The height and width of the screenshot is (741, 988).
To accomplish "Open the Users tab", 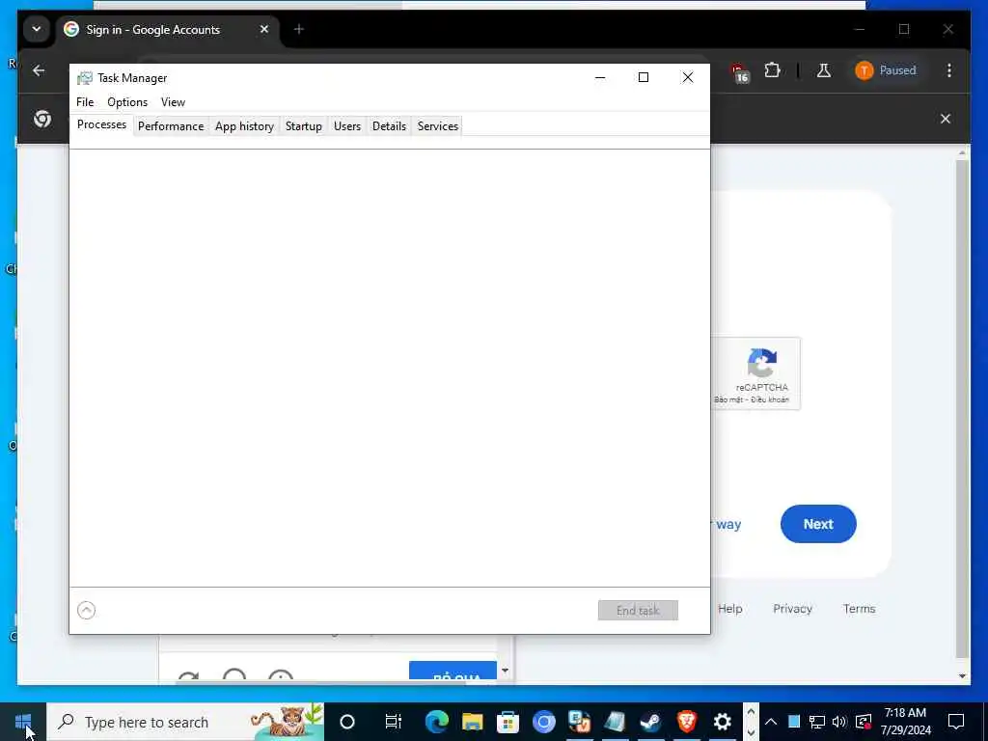I will click(347, 126).
